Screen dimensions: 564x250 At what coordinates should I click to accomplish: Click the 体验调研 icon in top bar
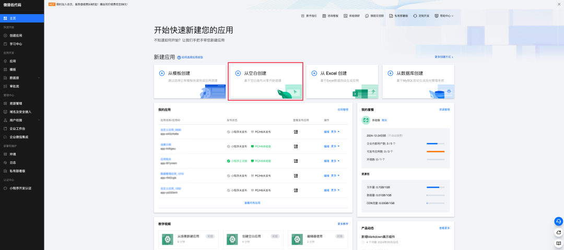click(345, 16)
